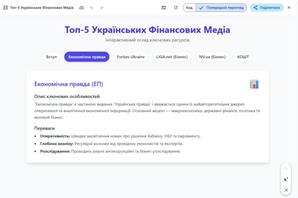The height and width of the screenshot is (198, 298).
Task: Click the image preview icon in the toolbar
Action: tap(164, 8)
